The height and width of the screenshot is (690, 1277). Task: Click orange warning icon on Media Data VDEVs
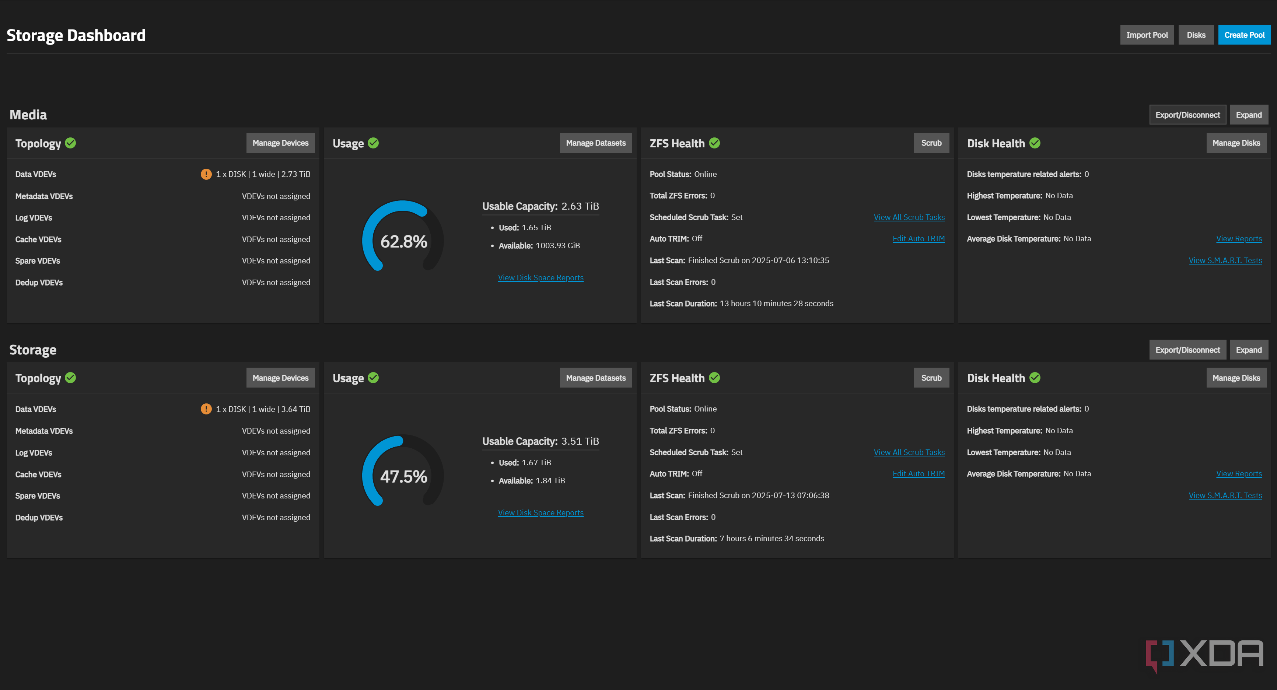tap(206, 175)
